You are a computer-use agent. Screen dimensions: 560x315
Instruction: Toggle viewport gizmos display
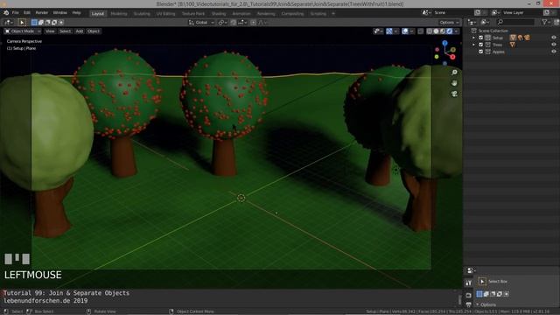[389, 31]
